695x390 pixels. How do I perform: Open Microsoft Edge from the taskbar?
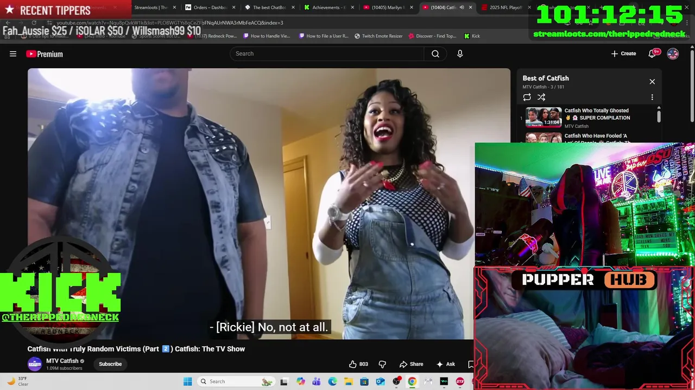[332, 381]
